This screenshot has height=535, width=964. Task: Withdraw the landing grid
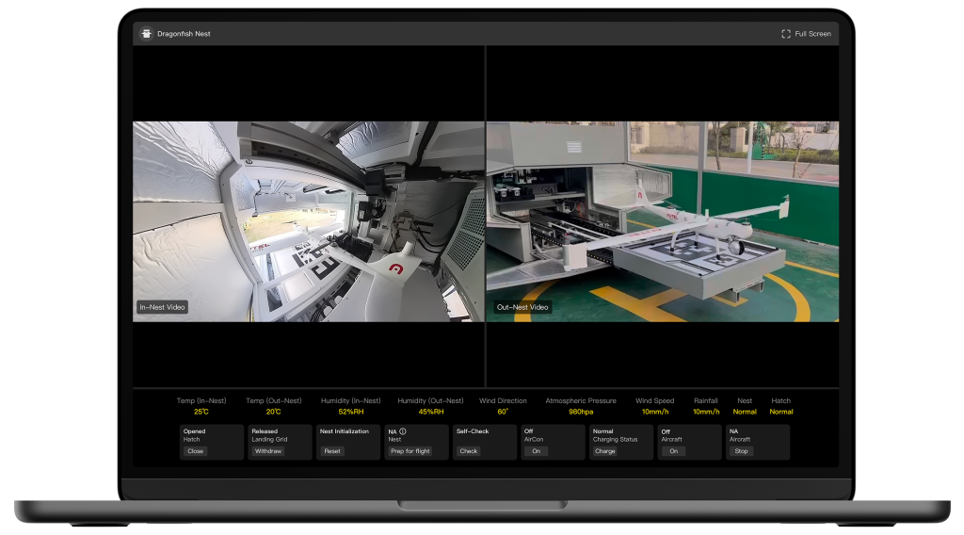coord(267,451)
